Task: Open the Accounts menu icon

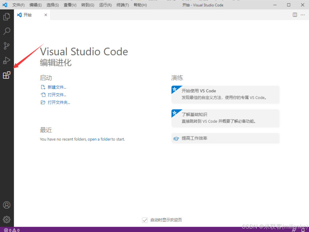Action: click(x=6, y=205)
